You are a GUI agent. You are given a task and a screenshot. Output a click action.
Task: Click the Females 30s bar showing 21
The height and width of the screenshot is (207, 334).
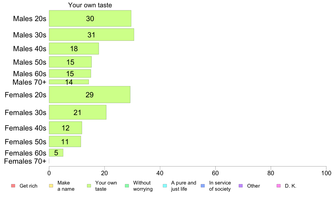[77, 112]
